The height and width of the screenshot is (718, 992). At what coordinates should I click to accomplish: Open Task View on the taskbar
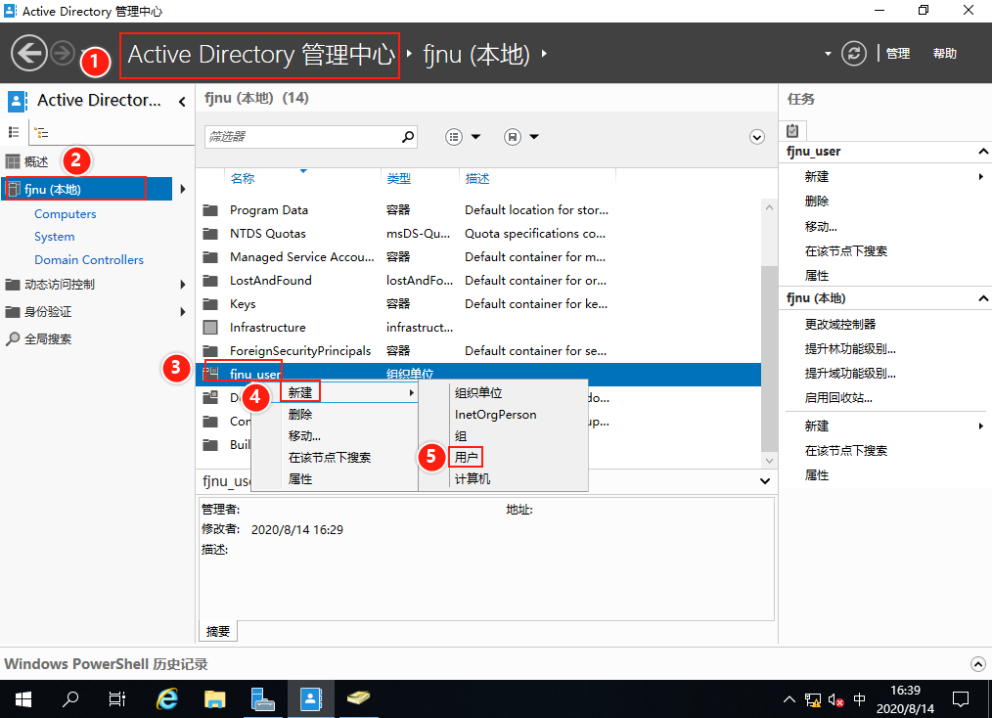tap(117, 699)
